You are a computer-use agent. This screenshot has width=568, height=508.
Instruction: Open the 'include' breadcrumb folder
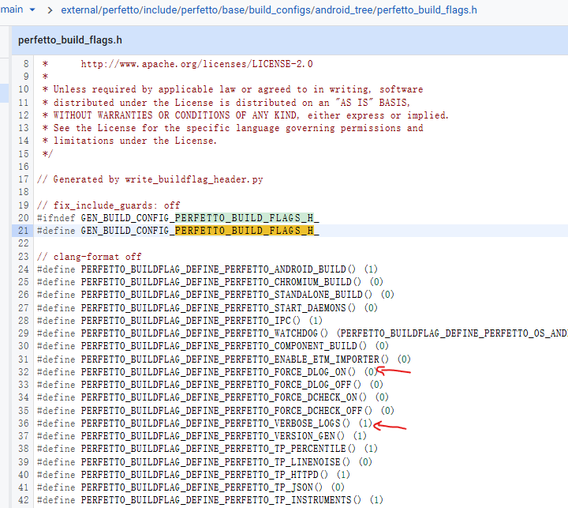(x=160, y=10)
